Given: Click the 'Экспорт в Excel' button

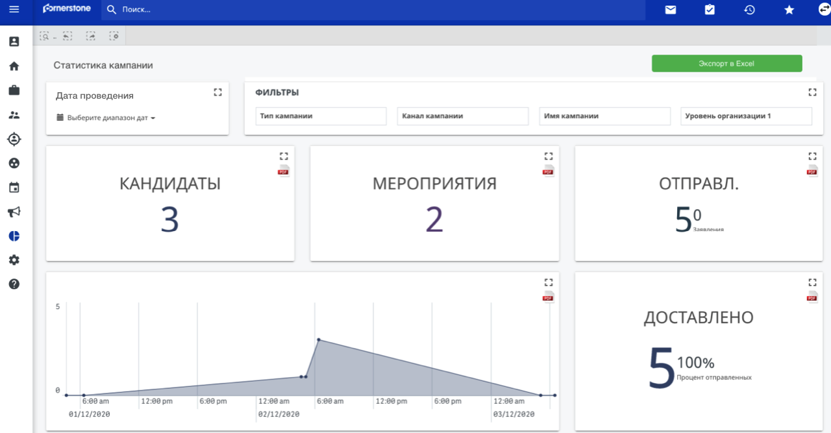Looking at the screenshot, I should point(726,64).
